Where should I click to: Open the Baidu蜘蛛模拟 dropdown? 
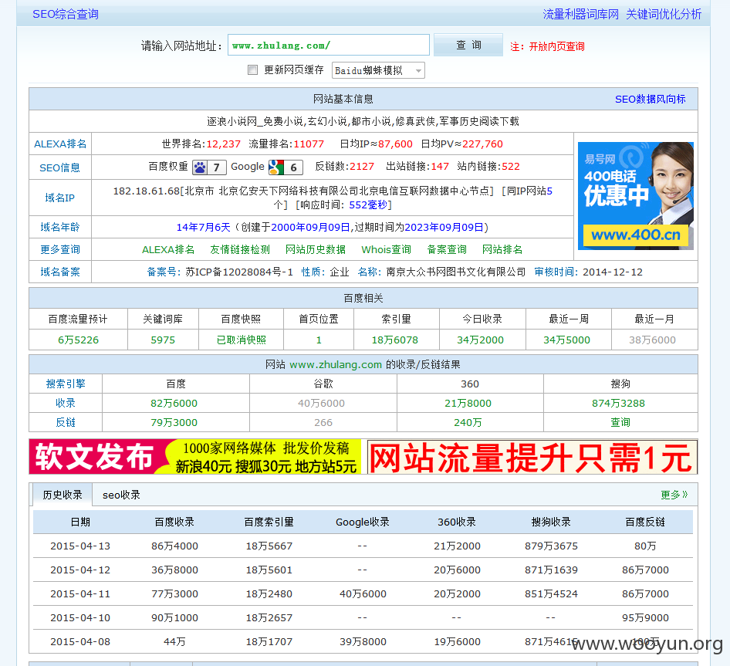pos(378,70)
